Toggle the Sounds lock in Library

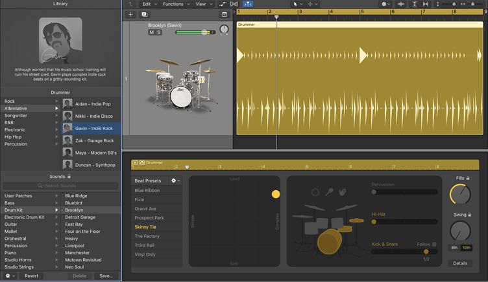69,176
